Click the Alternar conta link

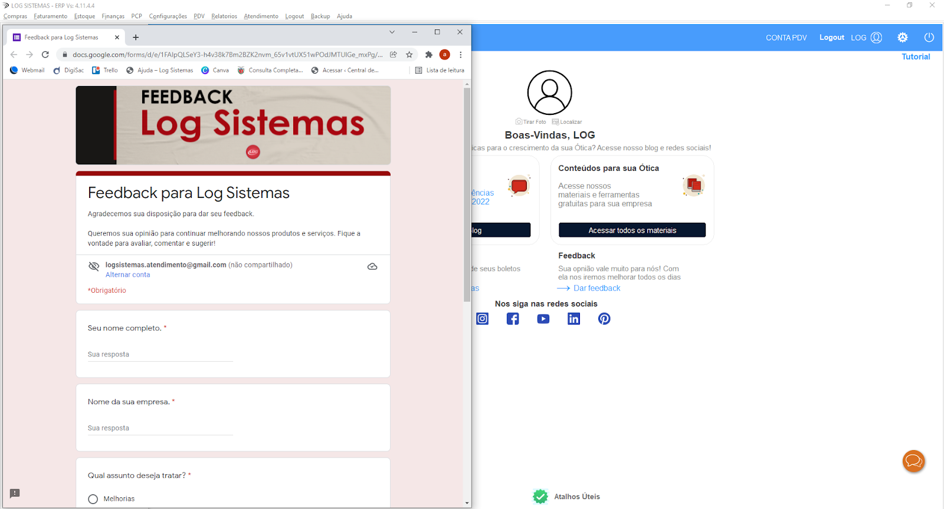tap(127, 275)
